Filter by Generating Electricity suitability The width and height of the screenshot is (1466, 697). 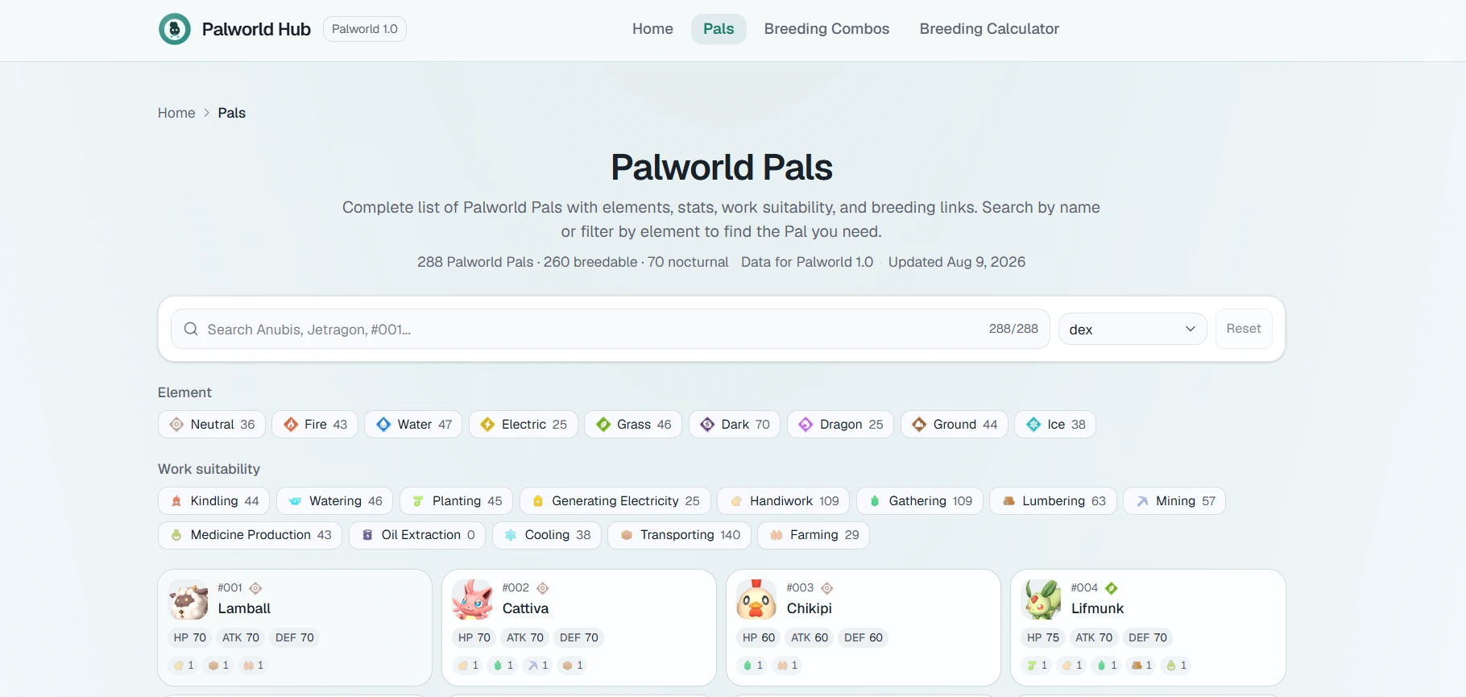615,501
